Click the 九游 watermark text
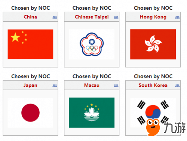The width and height of the screenshot is (187, 141). (x=175, y=128)
